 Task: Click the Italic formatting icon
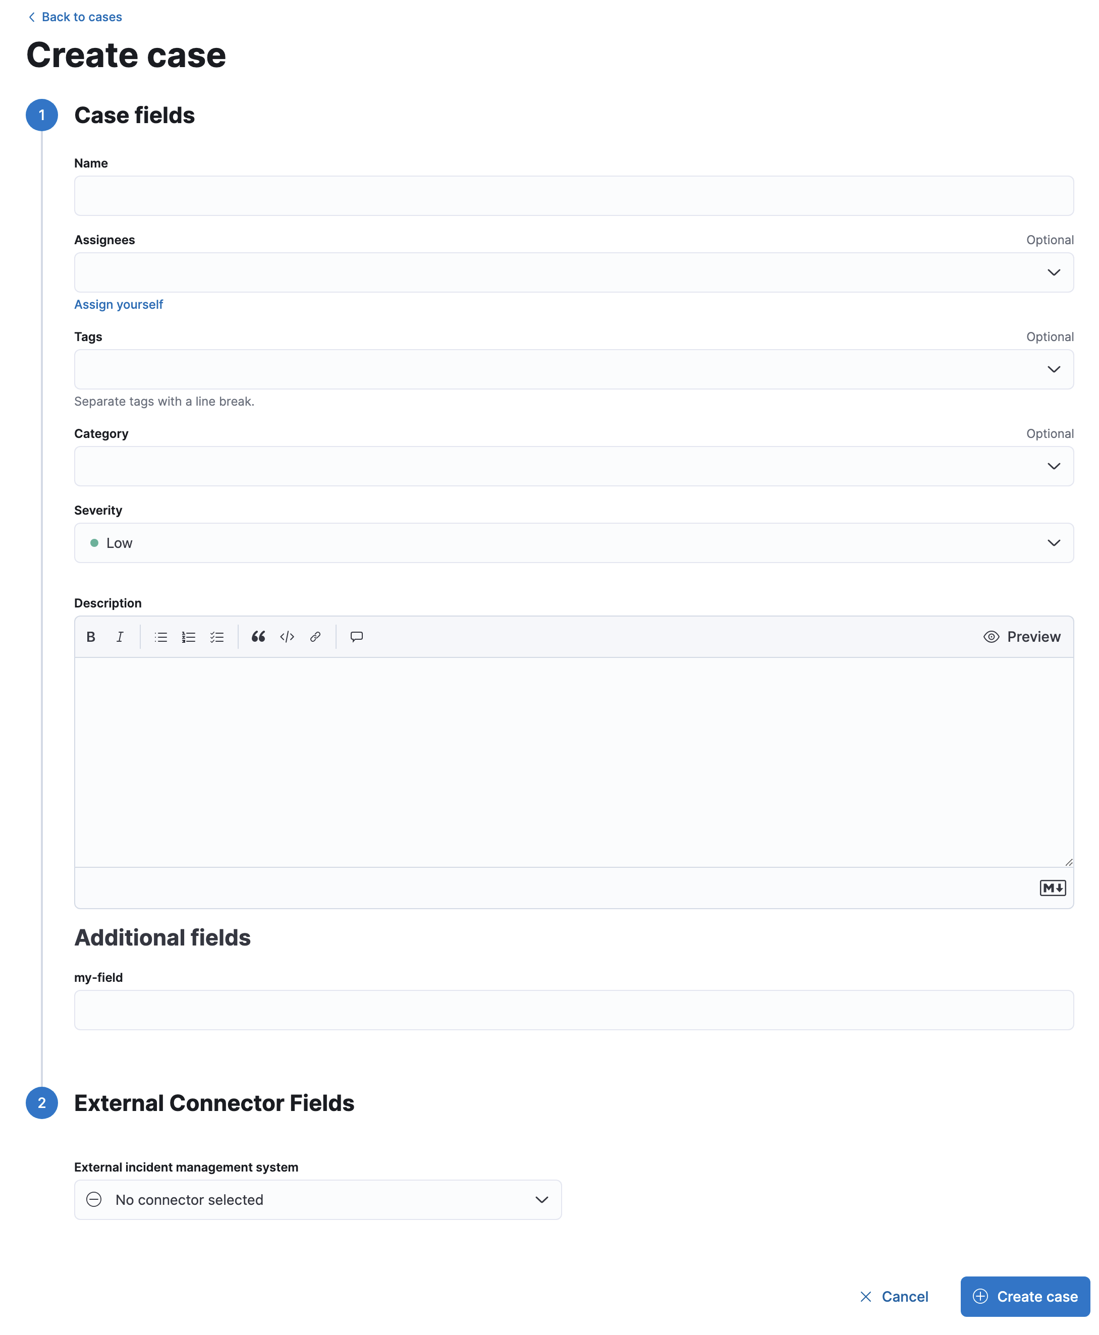point(120,636)
